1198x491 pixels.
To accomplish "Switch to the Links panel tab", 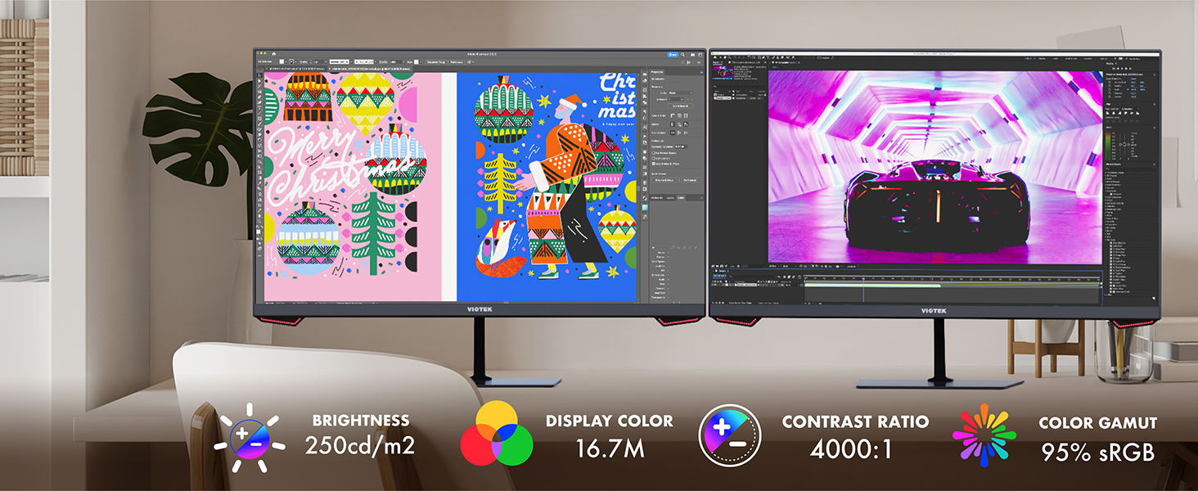I will [x=682, y=197].
